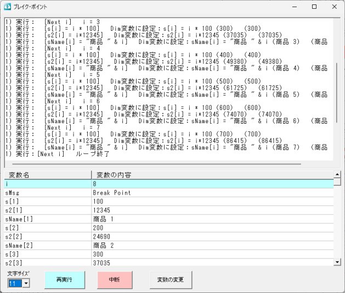Click the value 37035 in variable list
The height and width of the screenshot is (293, 345).
(101, 263)
